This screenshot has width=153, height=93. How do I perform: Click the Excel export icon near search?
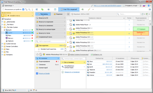[x=147, y=14]
